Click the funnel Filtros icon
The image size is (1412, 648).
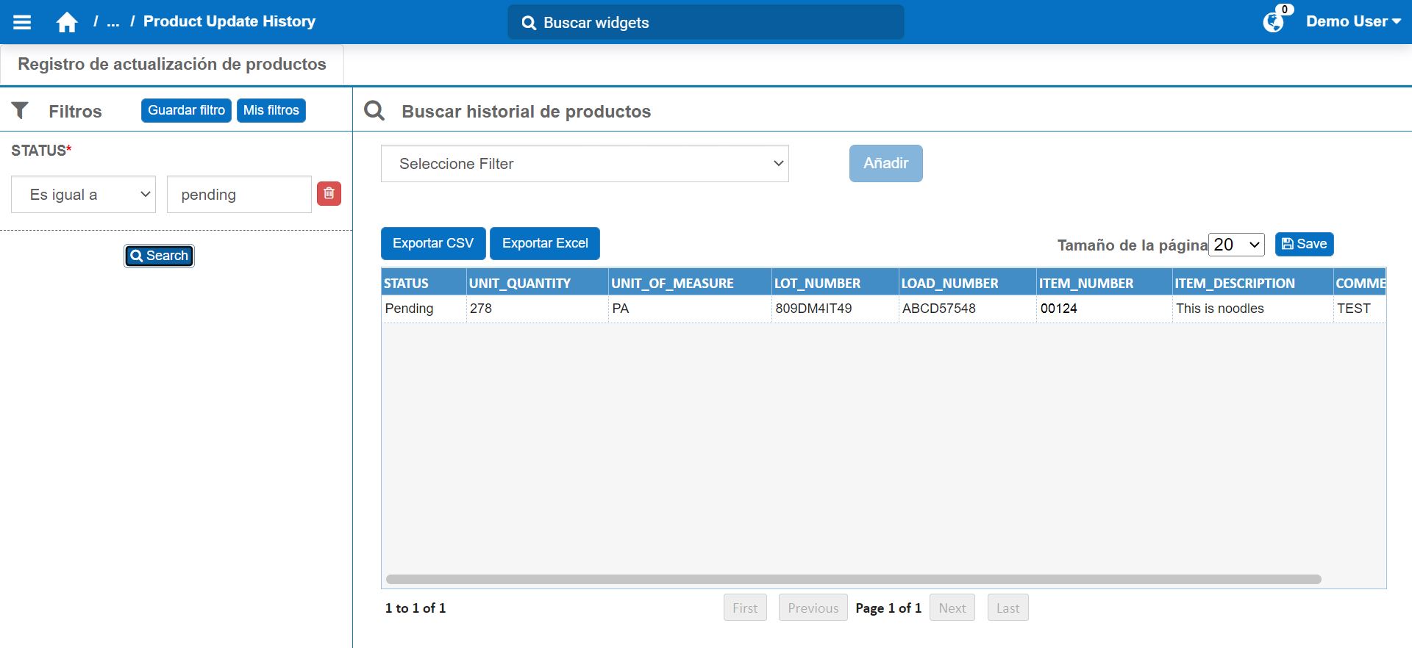[20, 111]
